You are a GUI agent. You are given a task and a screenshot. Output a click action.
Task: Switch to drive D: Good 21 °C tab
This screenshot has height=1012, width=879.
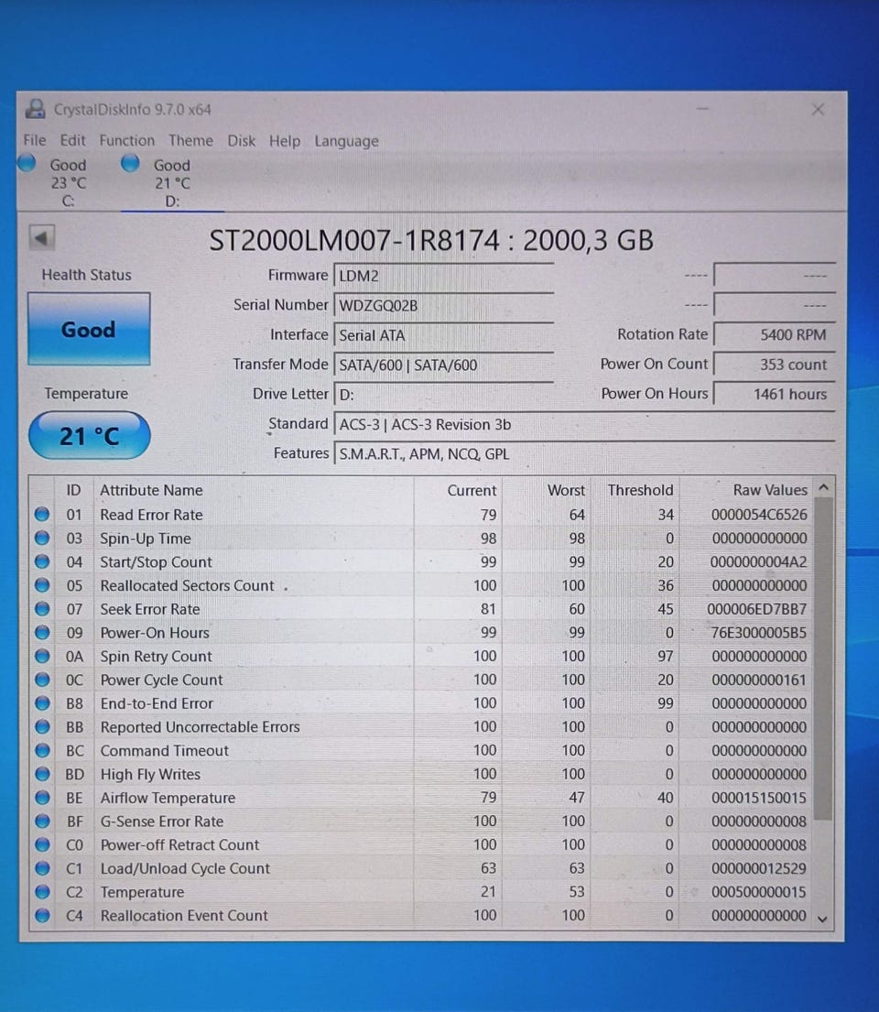click(171, 182)
